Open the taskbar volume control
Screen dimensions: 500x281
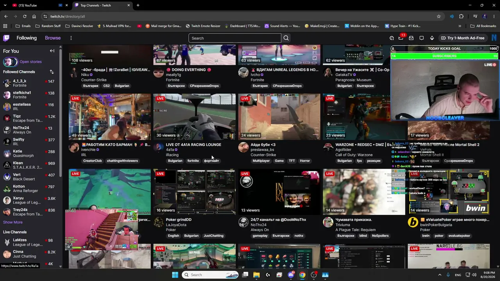click(474, 275)
